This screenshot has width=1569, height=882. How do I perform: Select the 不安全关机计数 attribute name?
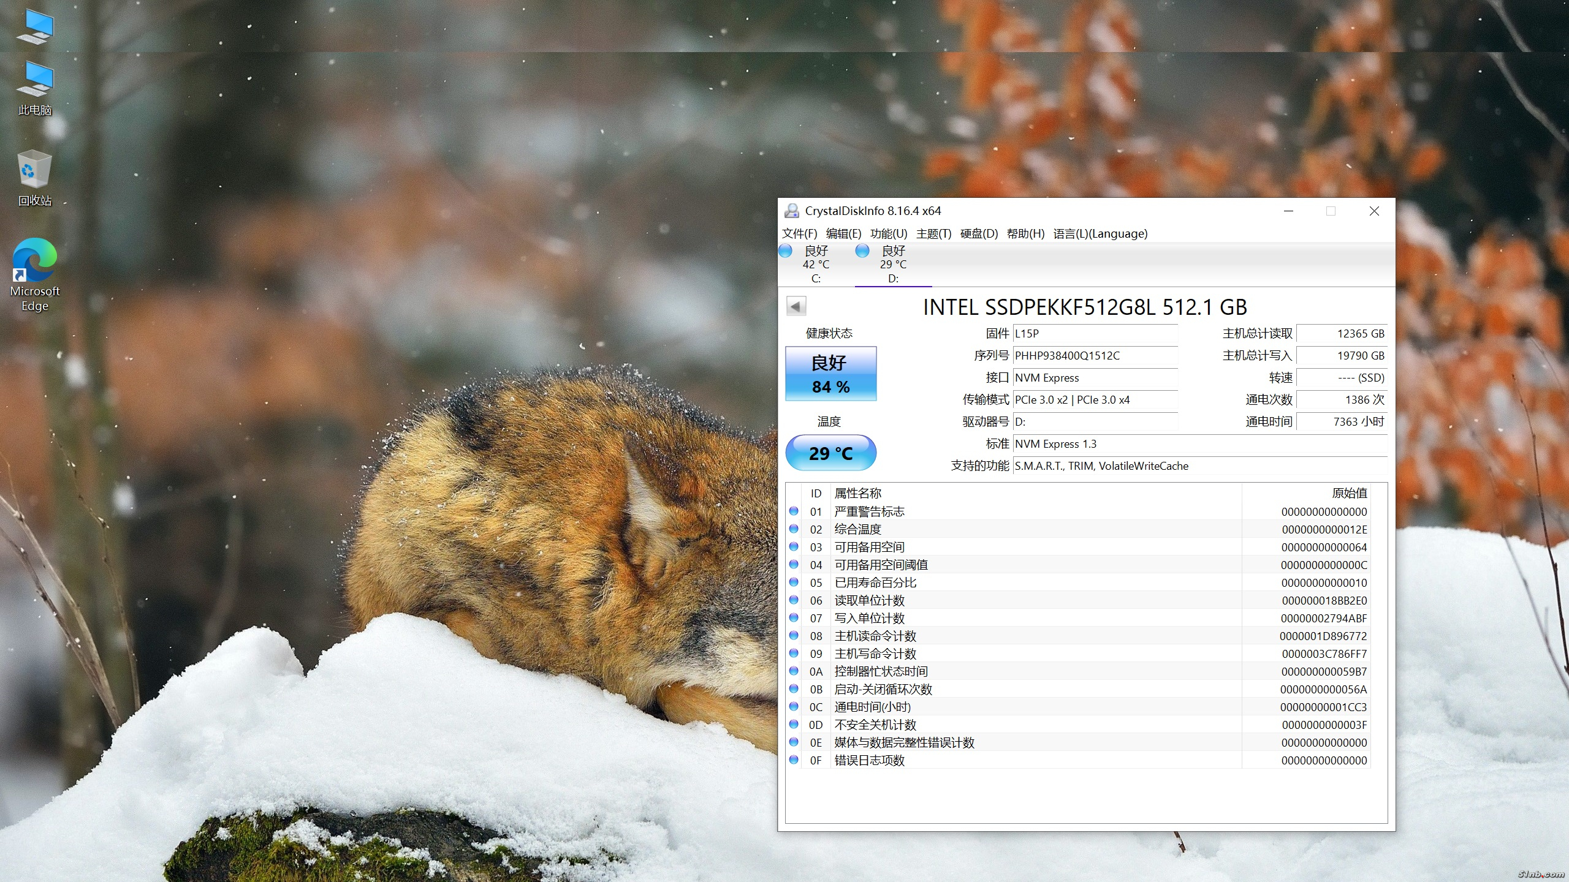pyautogui.click(x=875, y=725)
